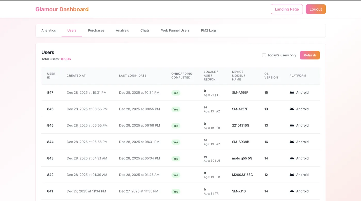Select user ID 842
The image size is (361, 201).
click(50, 175)
